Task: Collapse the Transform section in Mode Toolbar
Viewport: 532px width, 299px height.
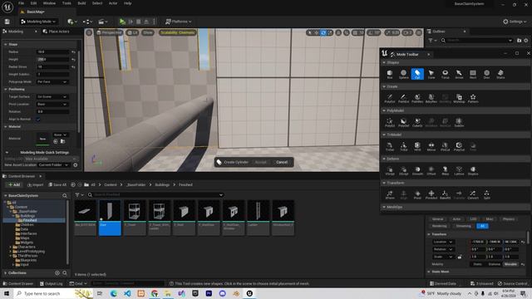Action: pyautogui.click(x=384, y=183)
